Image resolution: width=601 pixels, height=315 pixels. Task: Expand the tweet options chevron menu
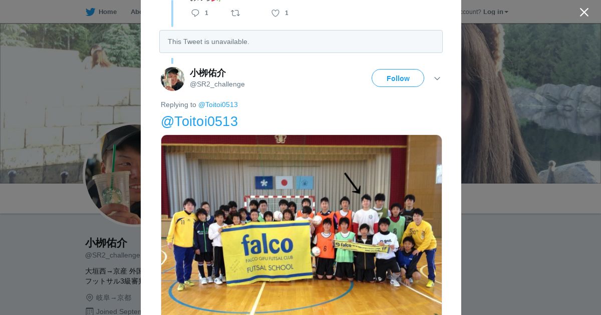[437, 78]
